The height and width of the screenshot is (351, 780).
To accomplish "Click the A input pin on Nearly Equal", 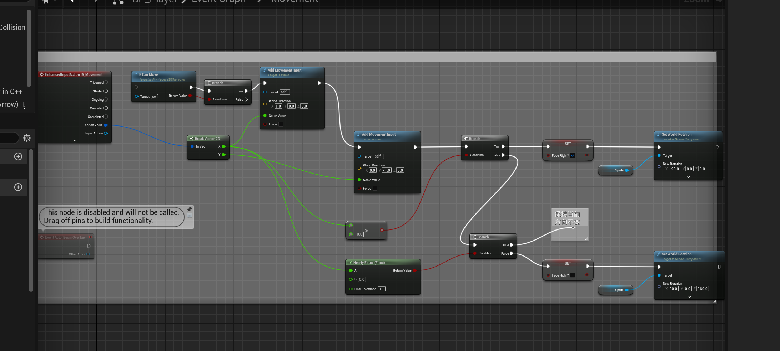I will click(x=351, y=270).
